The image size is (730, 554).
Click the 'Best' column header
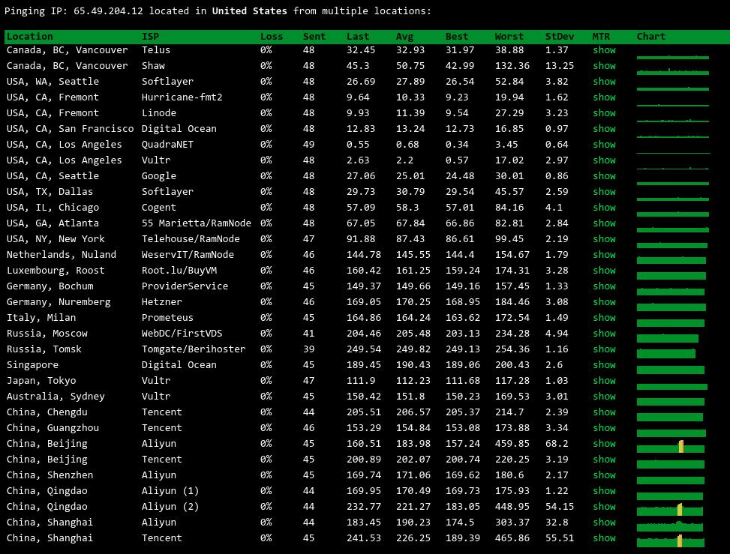pos(457,37)
